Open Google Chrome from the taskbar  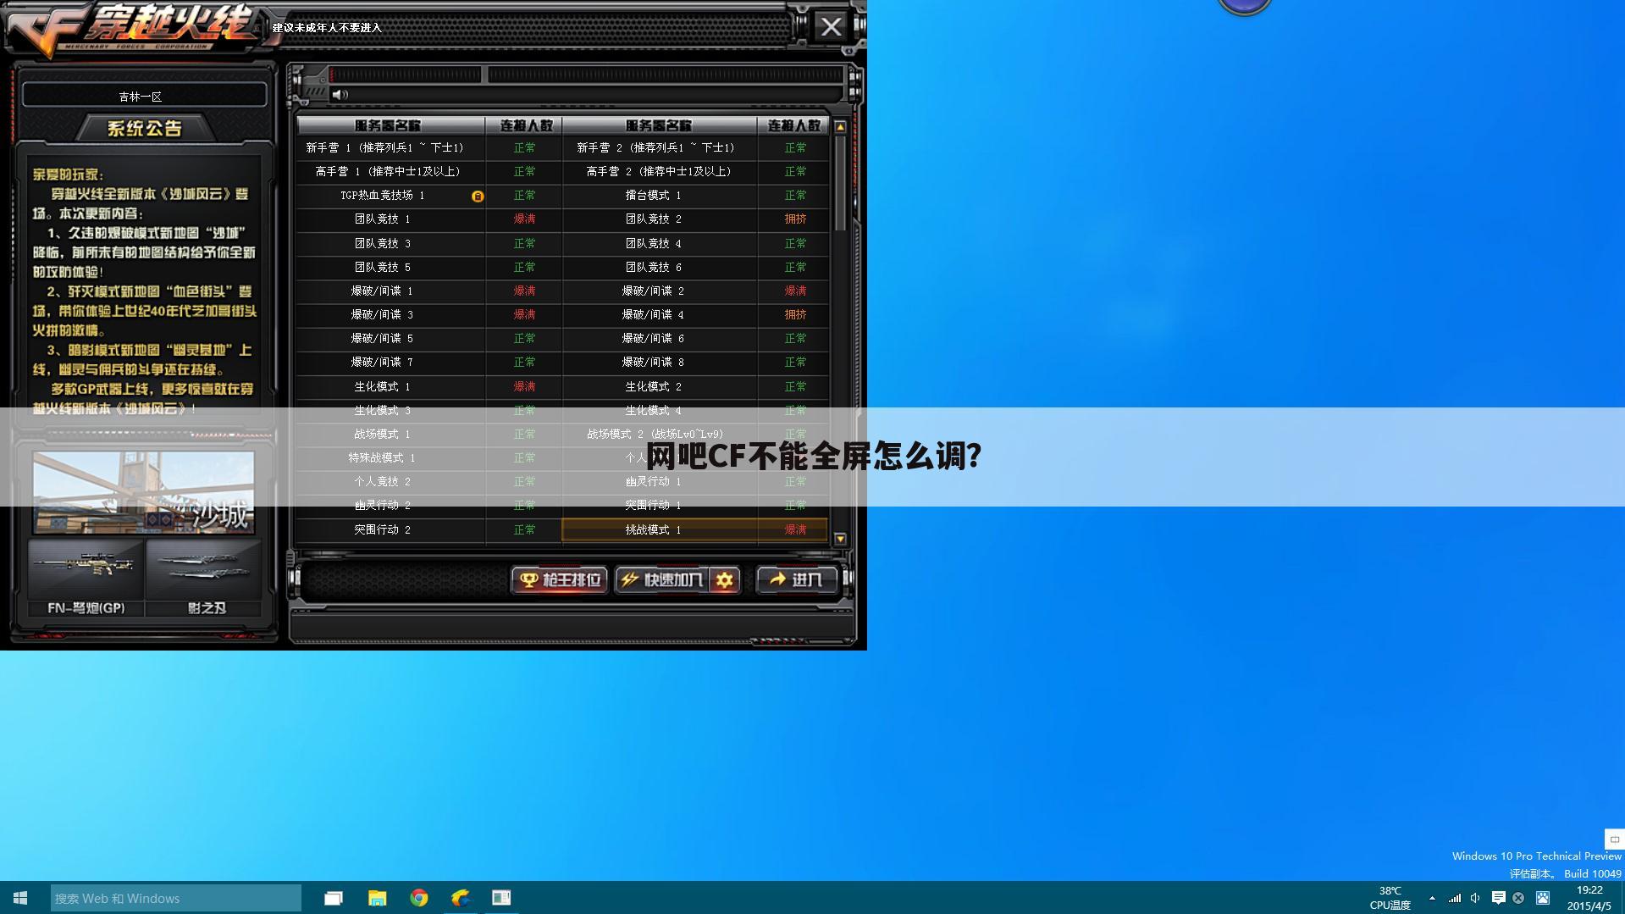418,897
